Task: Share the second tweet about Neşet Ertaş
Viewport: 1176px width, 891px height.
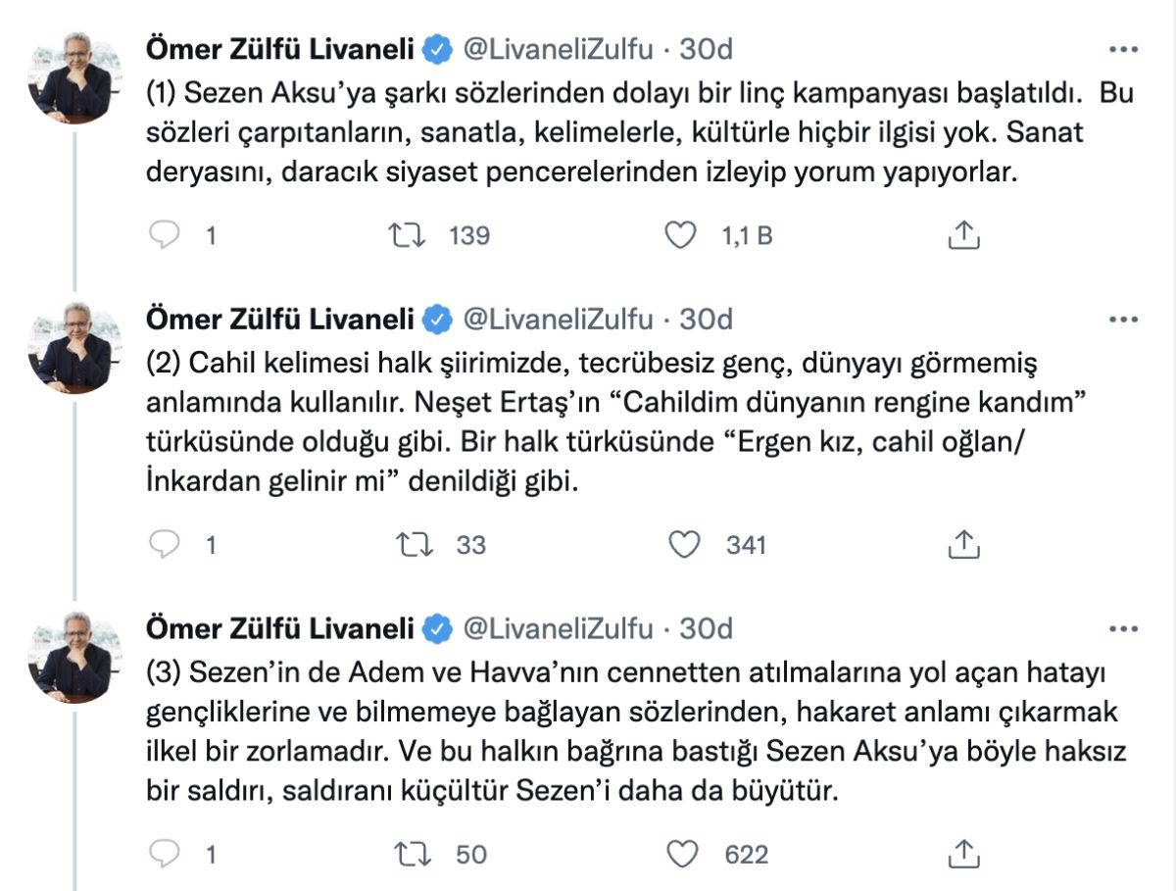Action: (963, 544)
